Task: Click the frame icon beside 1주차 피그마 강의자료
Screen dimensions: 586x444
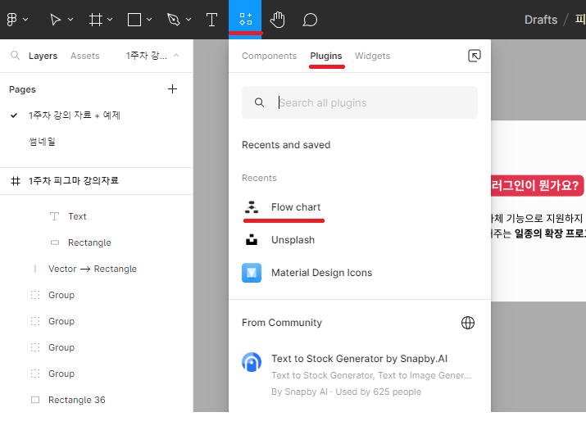Action: click(16, 181)
